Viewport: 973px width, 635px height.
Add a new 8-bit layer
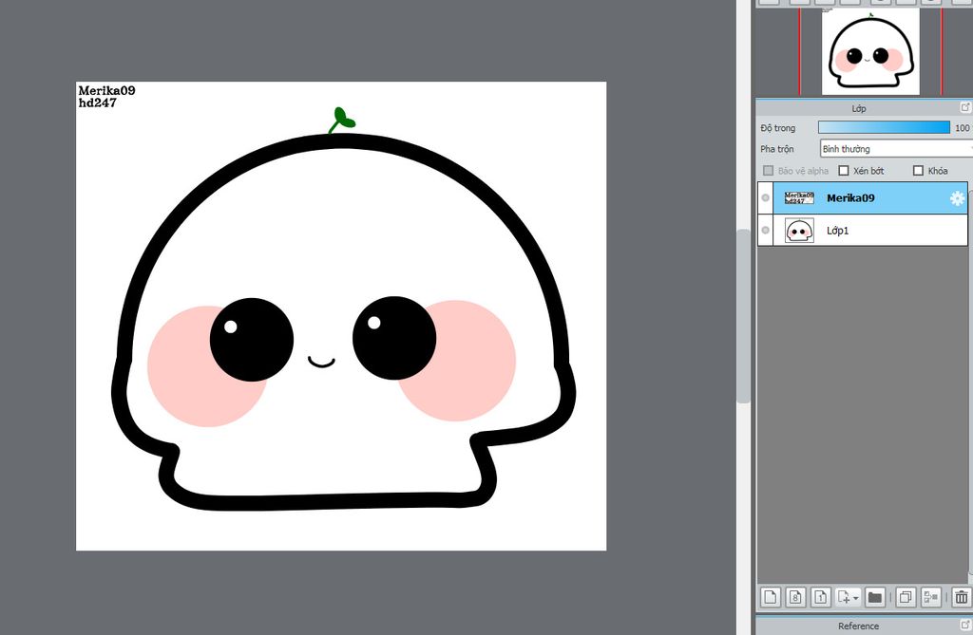pos(795,597)
